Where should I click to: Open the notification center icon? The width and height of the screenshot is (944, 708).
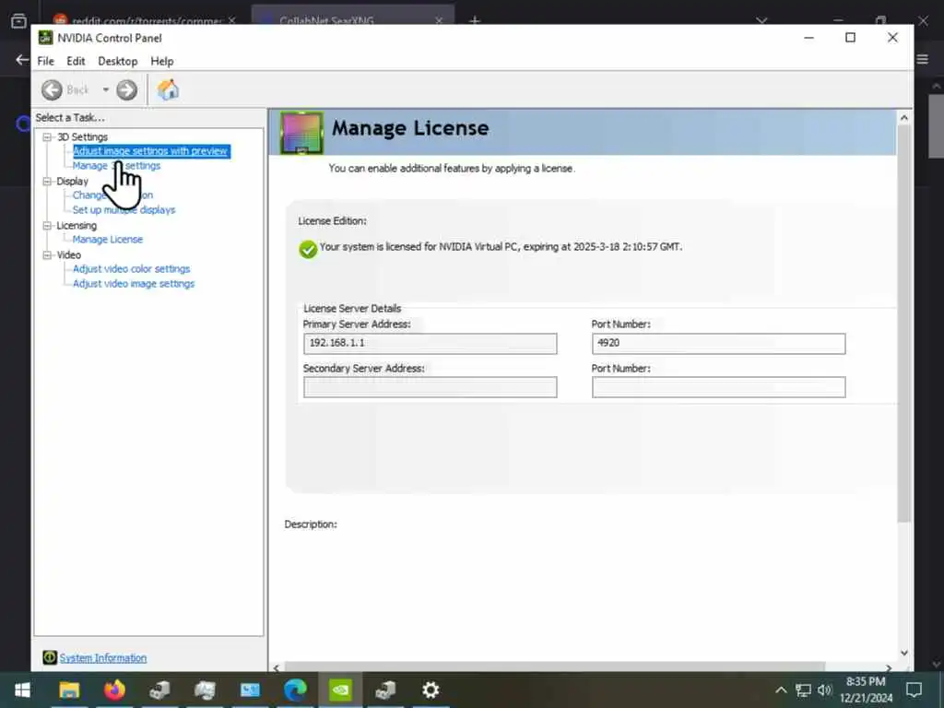[x=914, y=690]
